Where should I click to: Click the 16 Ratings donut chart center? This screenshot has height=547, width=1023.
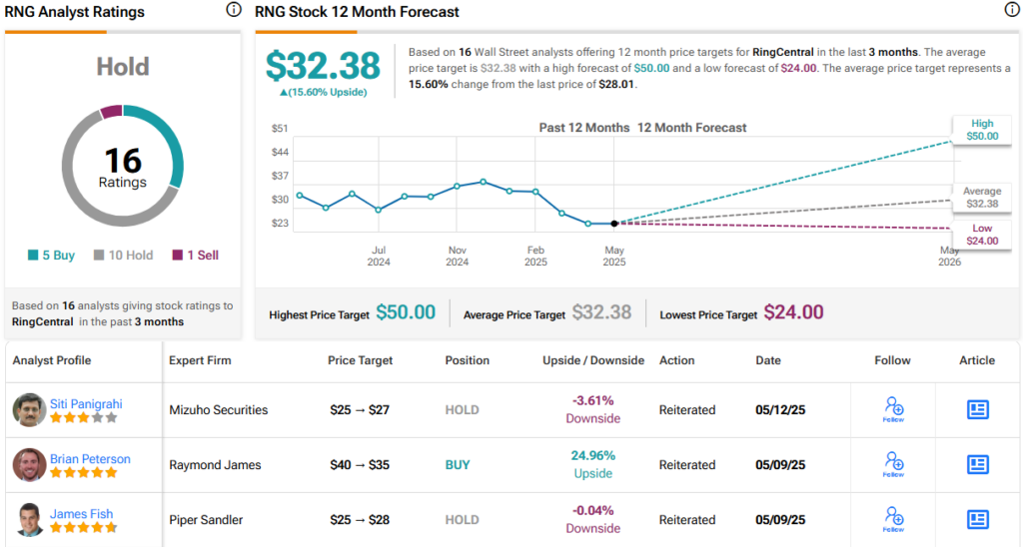[123, 167]
